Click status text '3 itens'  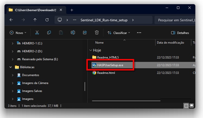click(12, 106)
